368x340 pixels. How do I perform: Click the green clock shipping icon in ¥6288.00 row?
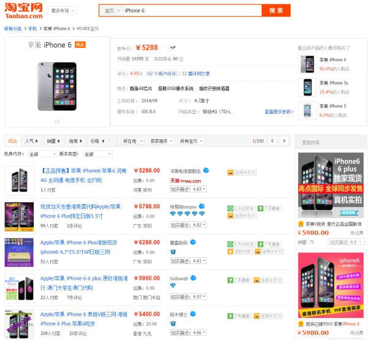230,244
